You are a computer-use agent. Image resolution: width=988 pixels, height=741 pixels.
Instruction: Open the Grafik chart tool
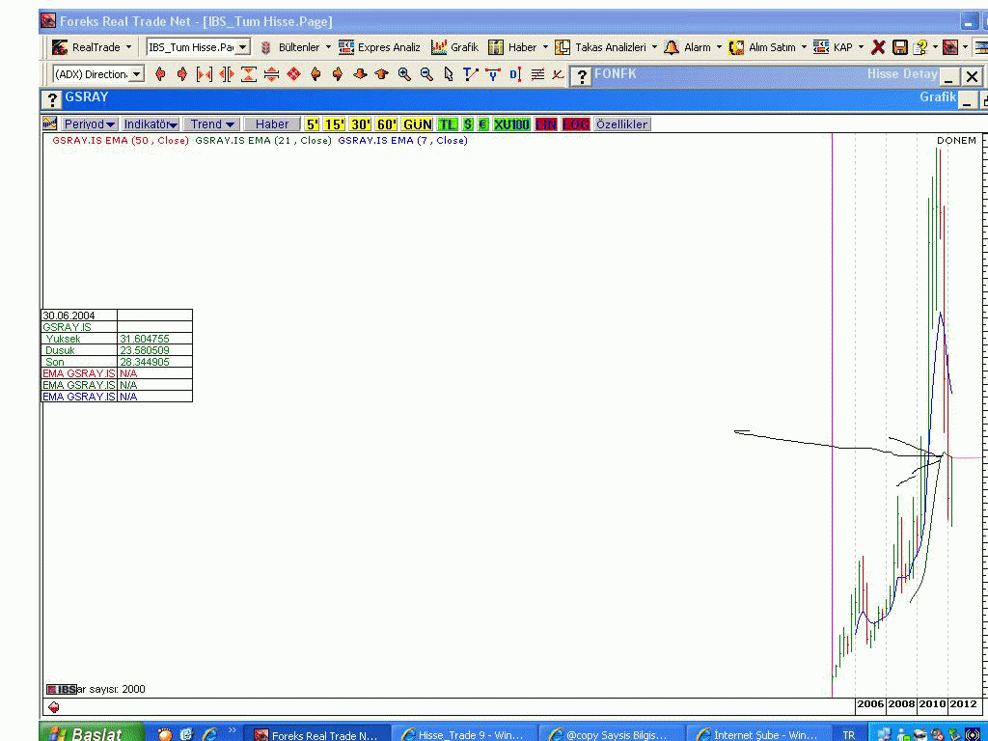tap(455, 47)
